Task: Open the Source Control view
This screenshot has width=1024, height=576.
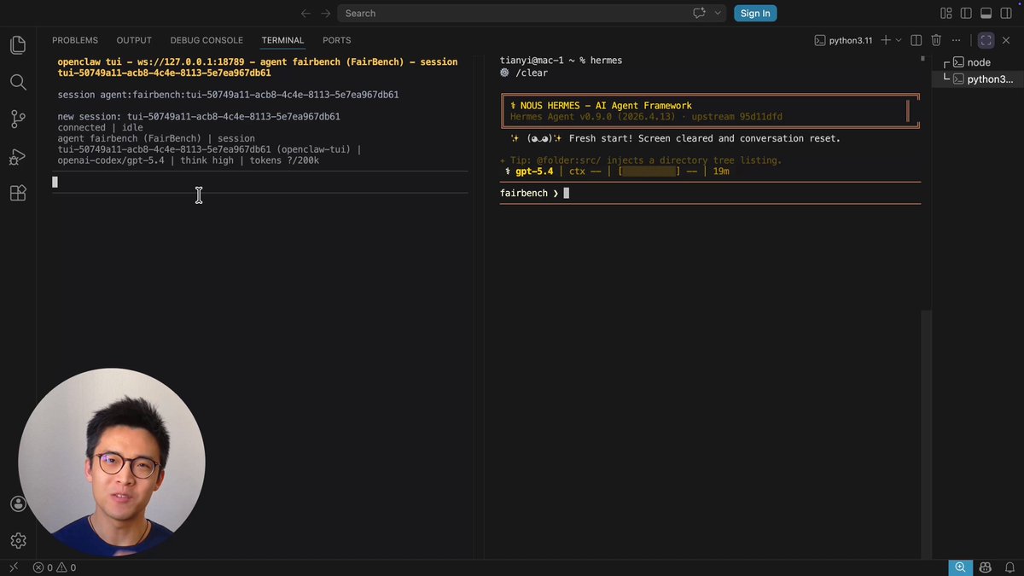Action: click(x=18, y=119)
